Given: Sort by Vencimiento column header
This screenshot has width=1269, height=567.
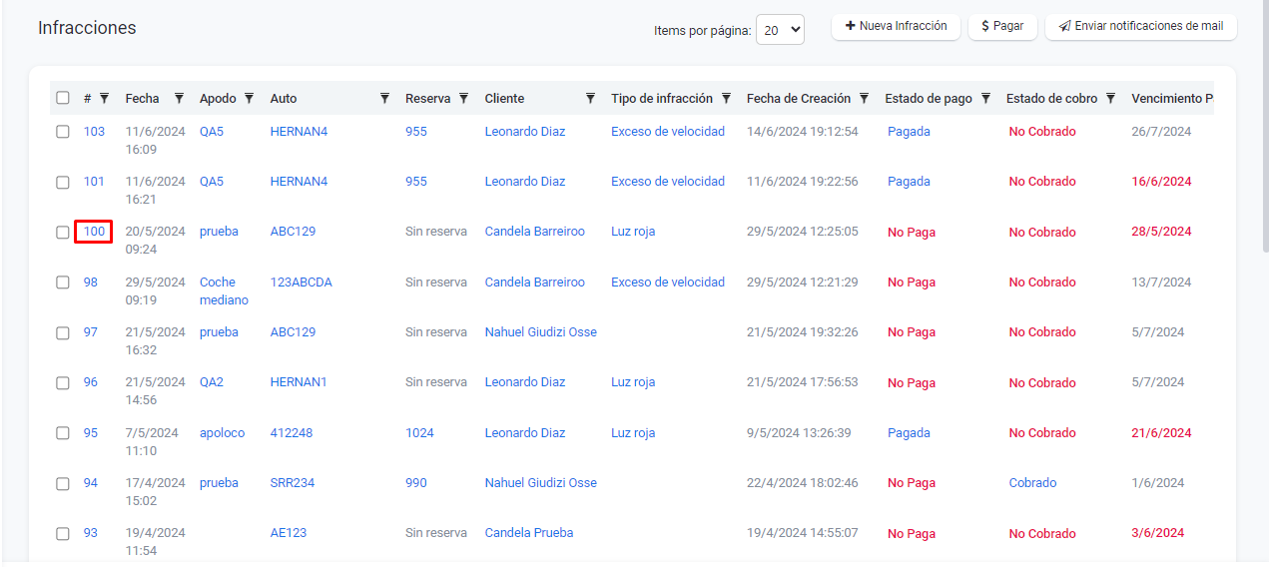Looking at the screenshot, I should (x=1170, y=99).
